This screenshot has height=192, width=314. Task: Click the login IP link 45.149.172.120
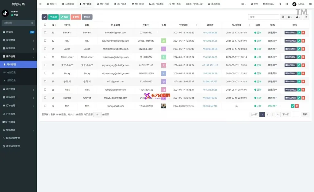click(x=210, y=65)
